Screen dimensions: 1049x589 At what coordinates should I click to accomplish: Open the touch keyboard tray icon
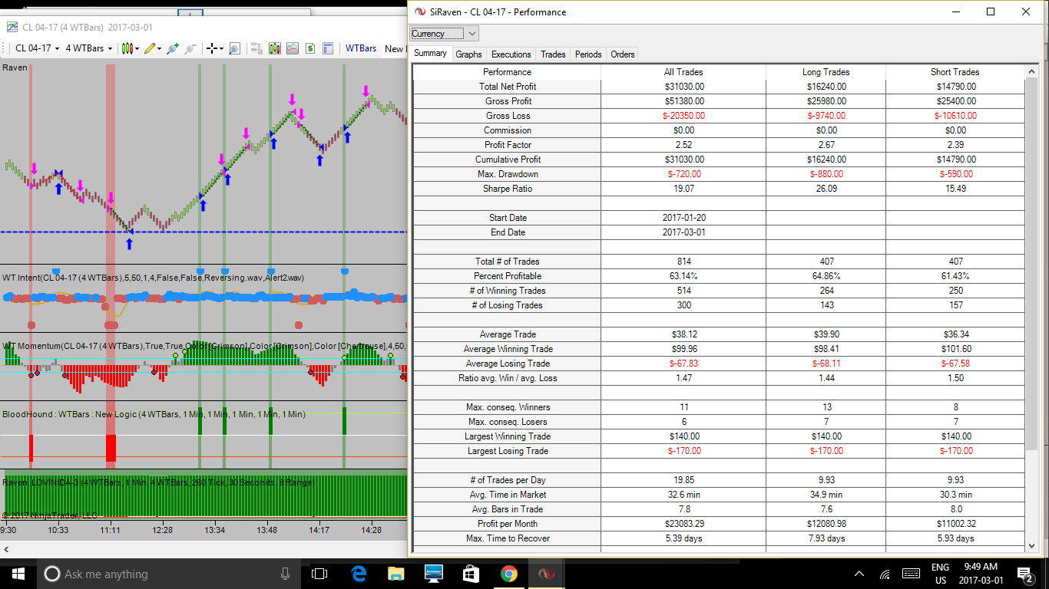click(x=911, y=574)
